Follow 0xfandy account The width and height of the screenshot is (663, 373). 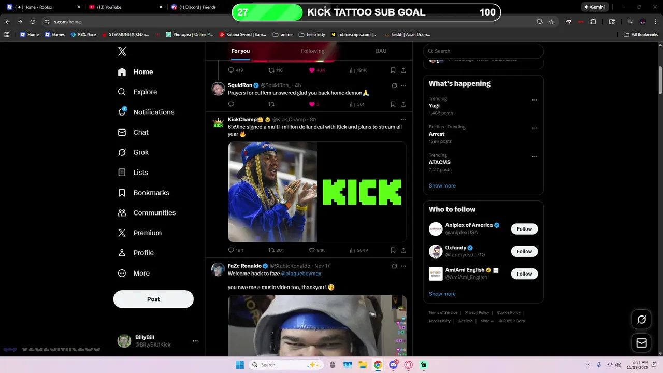[524, 251]
